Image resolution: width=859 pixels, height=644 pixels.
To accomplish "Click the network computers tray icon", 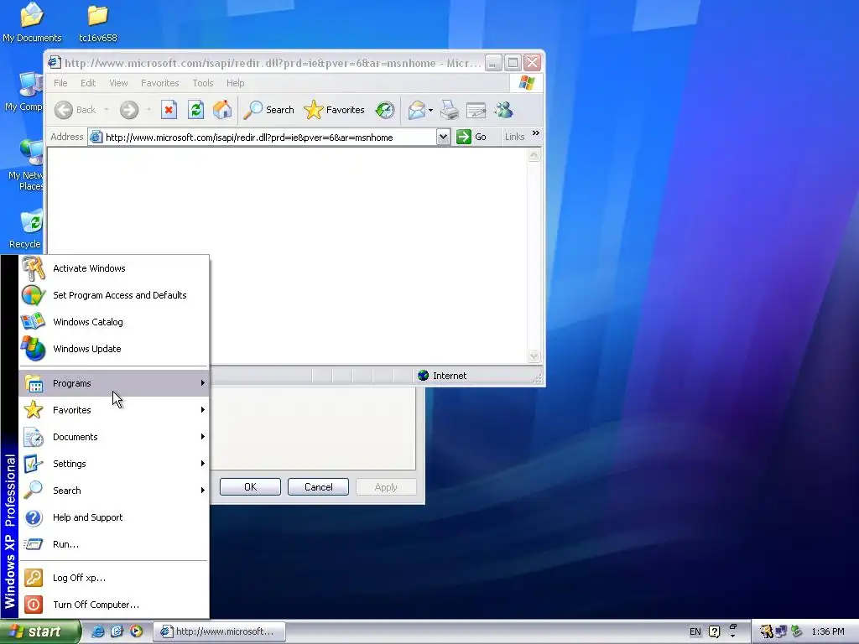I will point(781,631).
